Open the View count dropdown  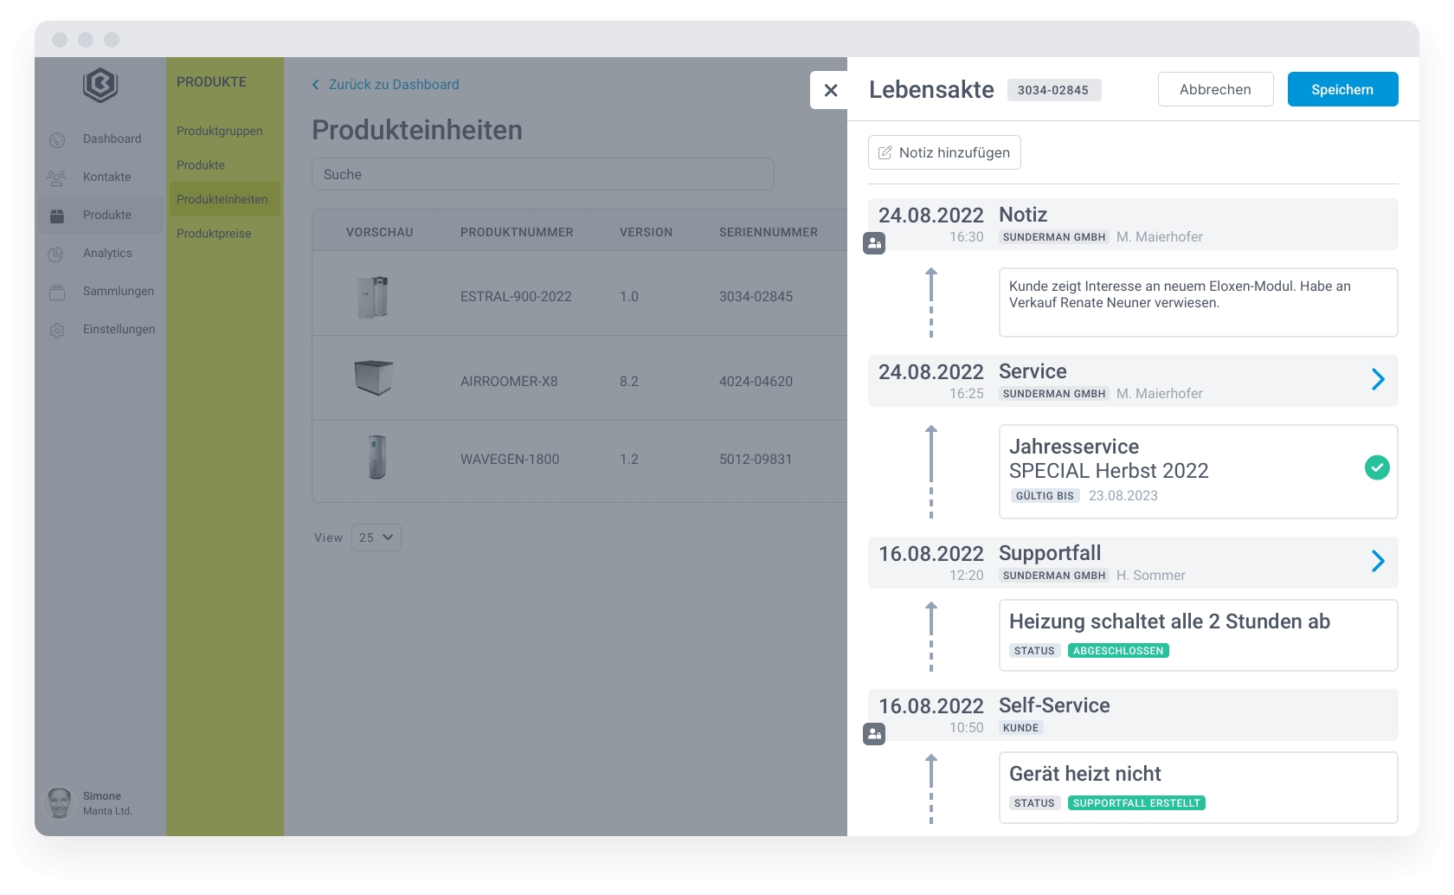point(376,538)
